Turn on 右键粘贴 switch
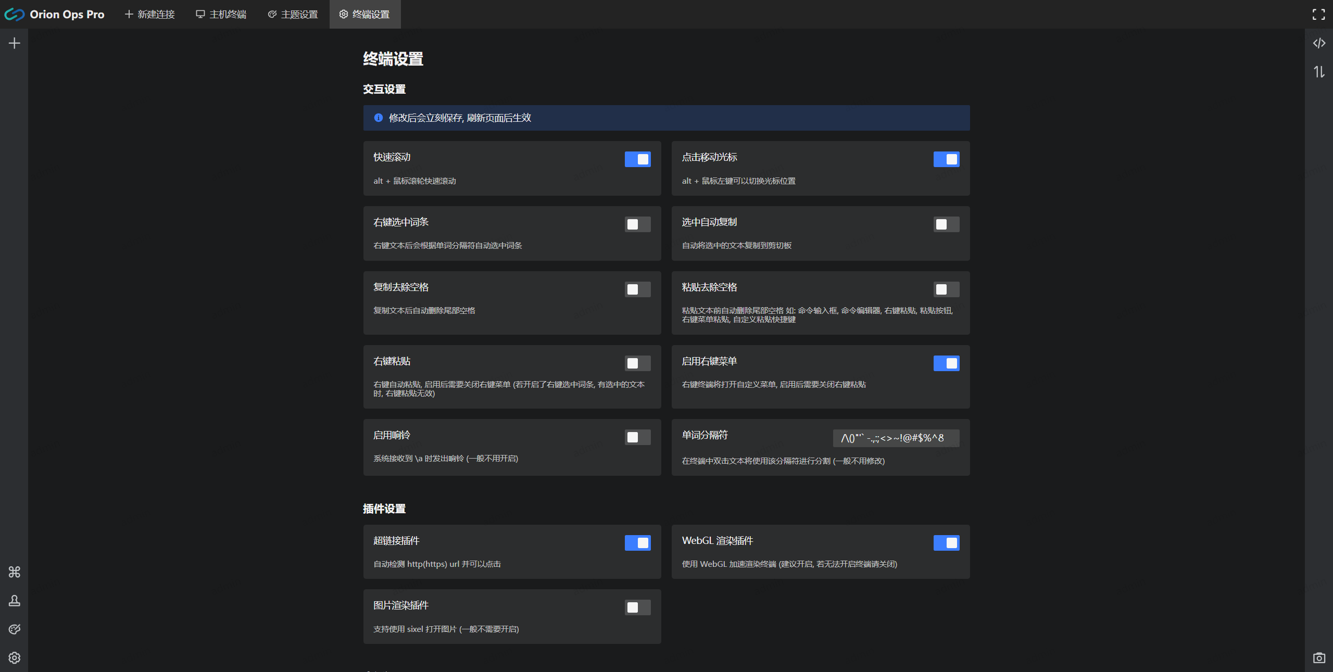Image resolution: width=1333 pixels, height=672 pixels. pyautogui.click(x=637, y=363)
